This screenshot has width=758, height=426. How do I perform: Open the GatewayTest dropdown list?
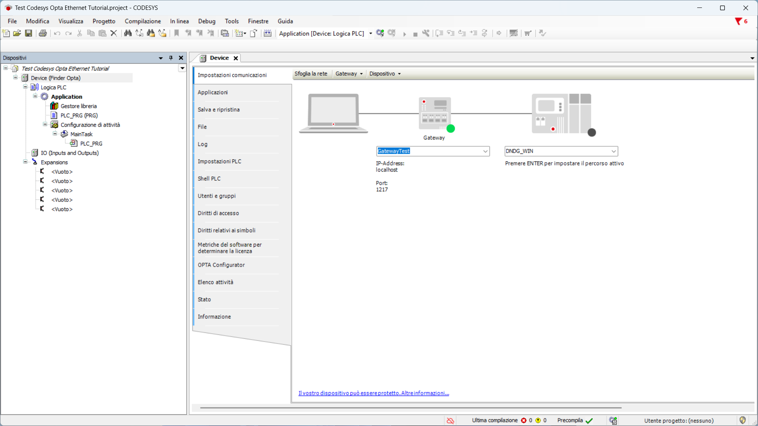(x=485, y=151)
